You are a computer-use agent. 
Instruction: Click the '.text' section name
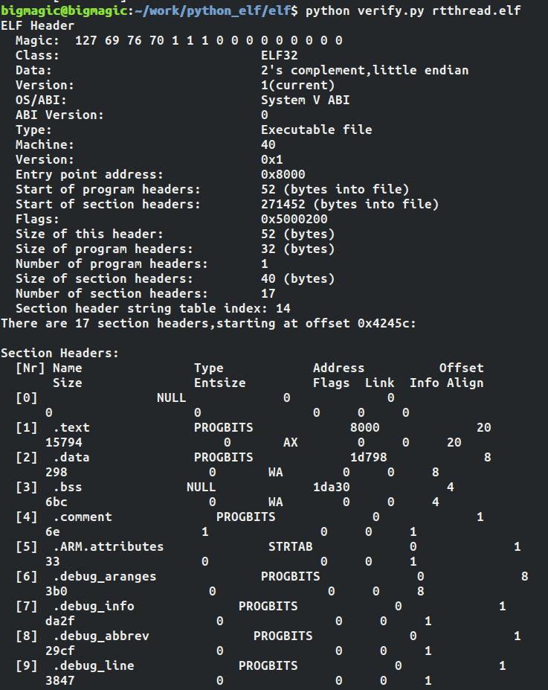[x=71, y=427]
